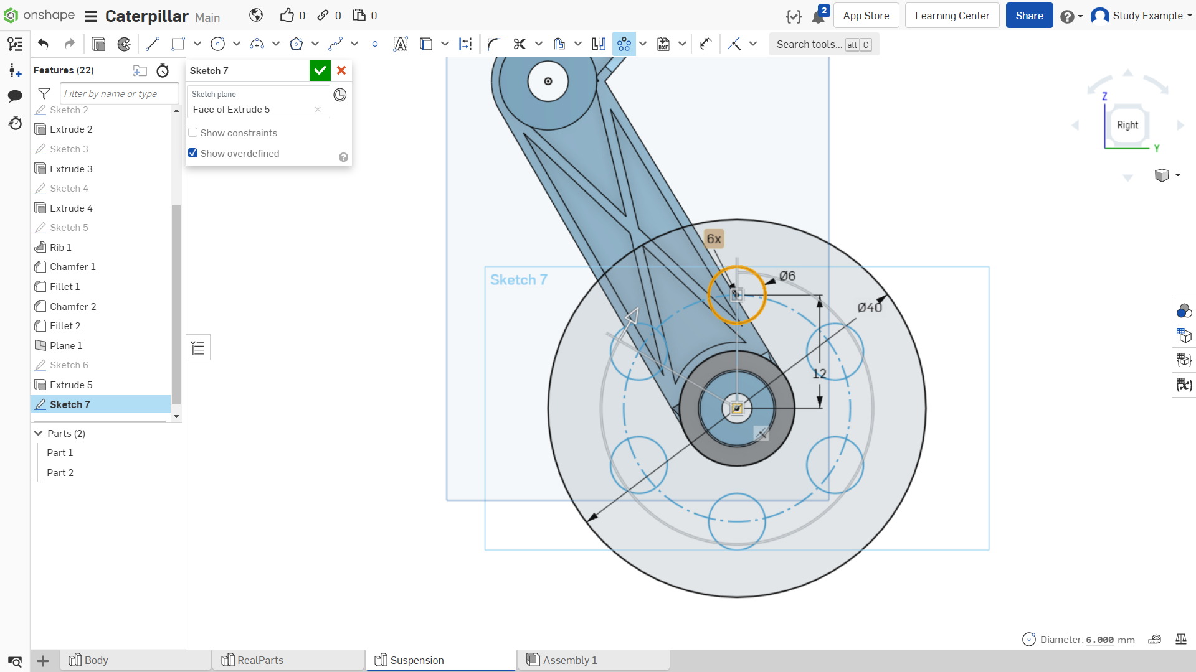
Task: Accept Sketch 7 with green checkmark
Action: coord(320,70)
